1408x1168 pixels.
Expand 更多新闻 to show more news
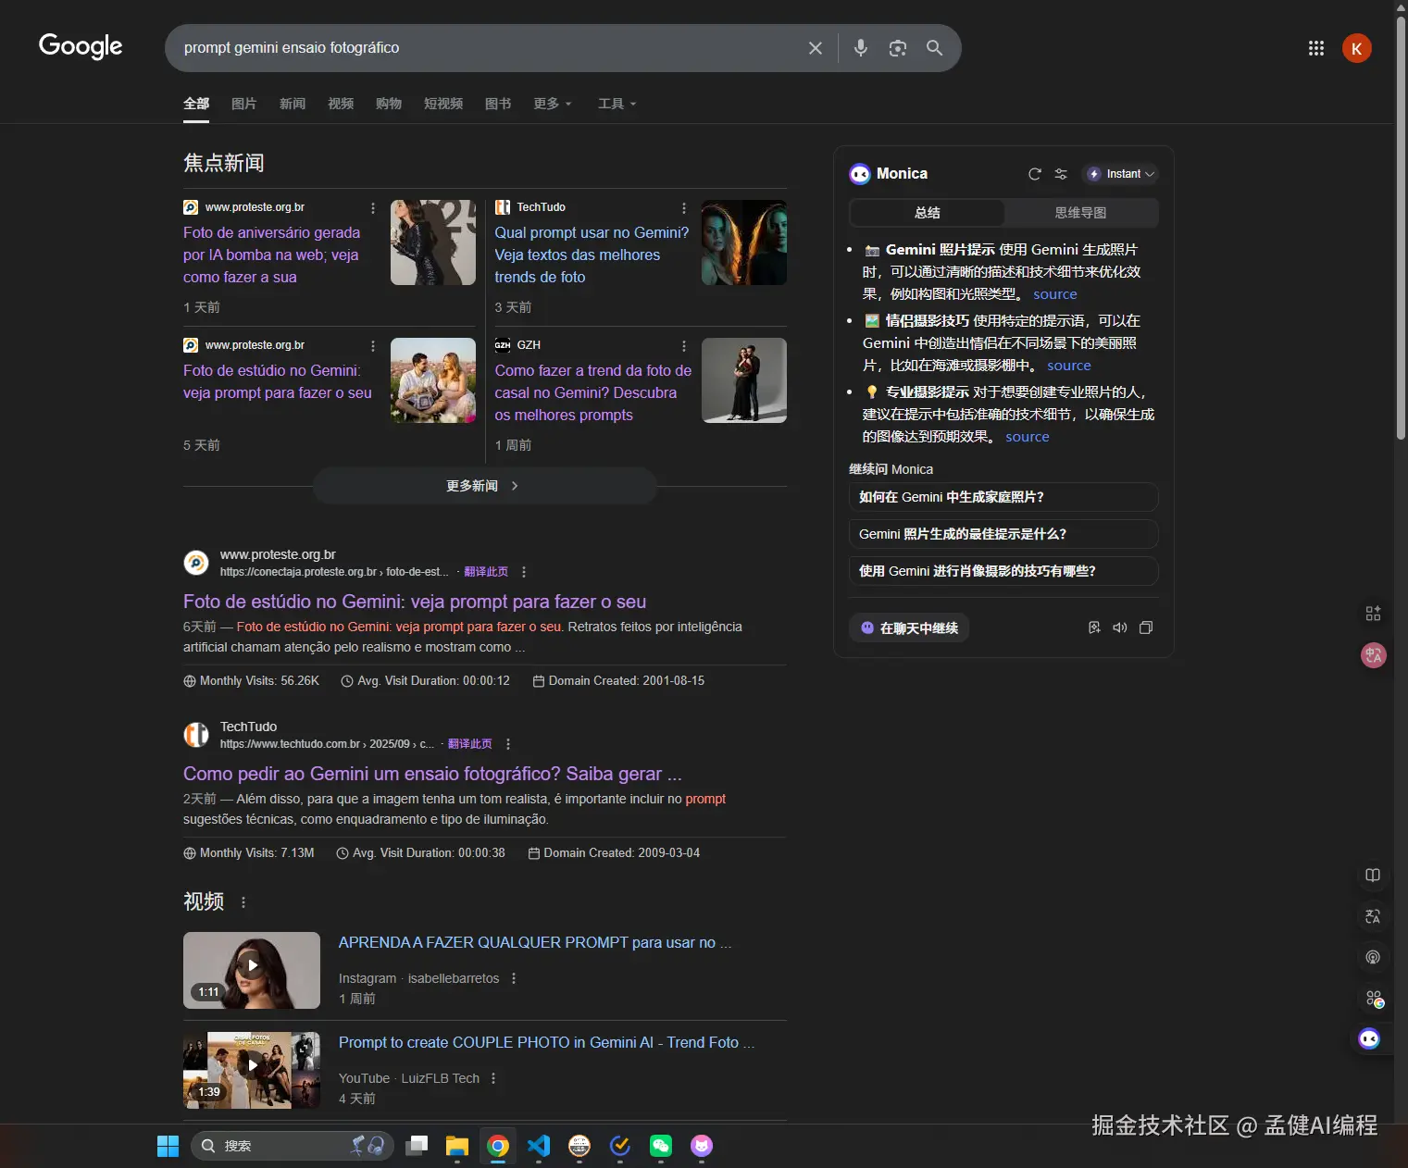[x=484, y=486]
